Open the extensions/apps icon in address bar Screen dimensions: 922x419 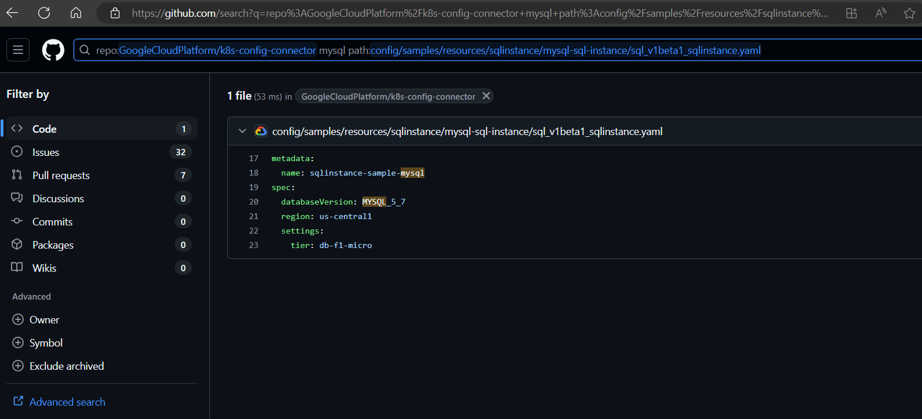tap(851, 13)
